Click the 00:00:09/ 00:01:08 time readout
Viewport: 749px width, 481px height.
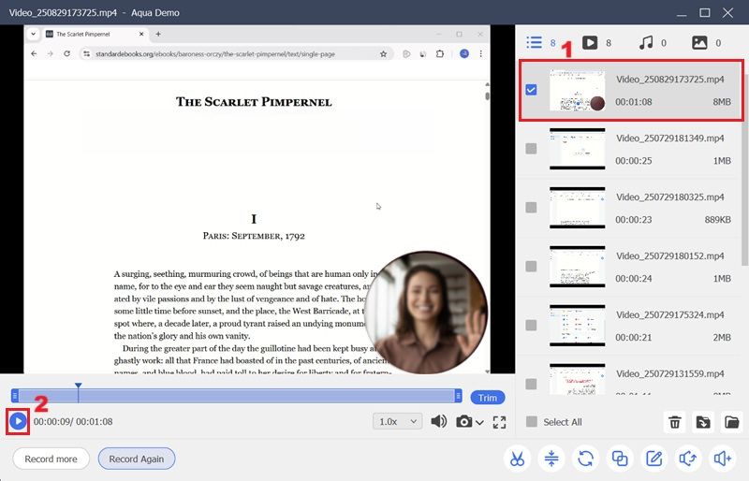click(73, 422)
